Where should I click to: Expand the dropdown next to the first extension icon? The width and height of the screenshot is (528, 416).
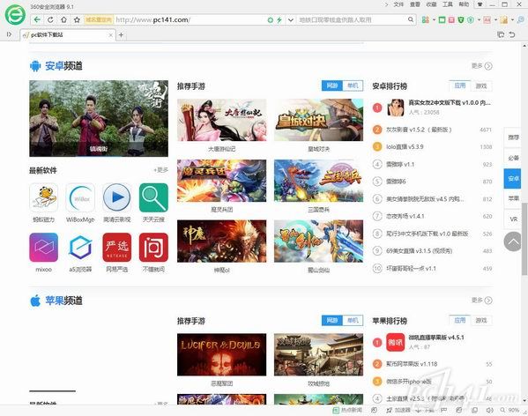(434, 20)
